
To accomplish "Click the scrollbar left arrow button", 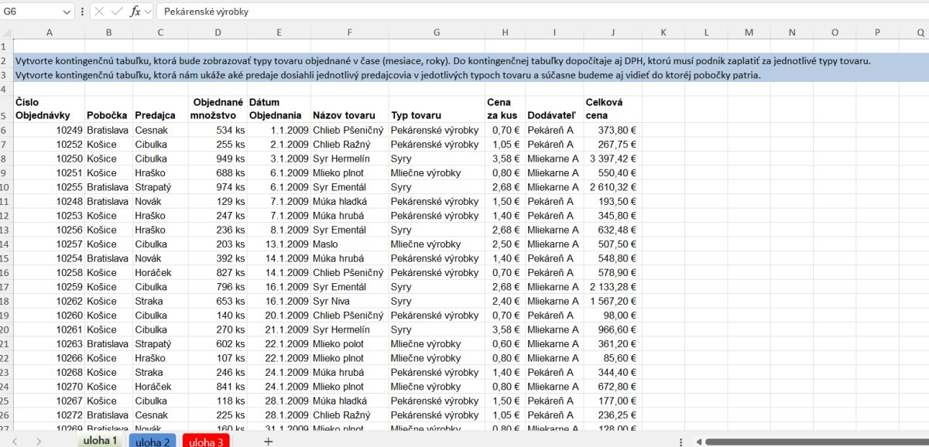I will pyautogui.click(x=698, y=442).
